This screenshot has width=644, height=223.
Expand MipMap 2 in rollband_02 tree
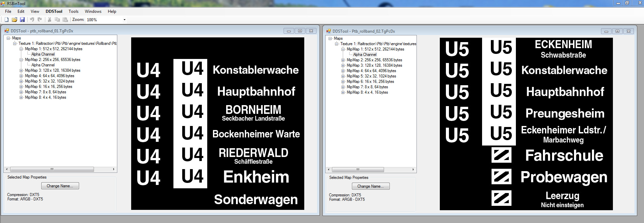coord(343,60)
